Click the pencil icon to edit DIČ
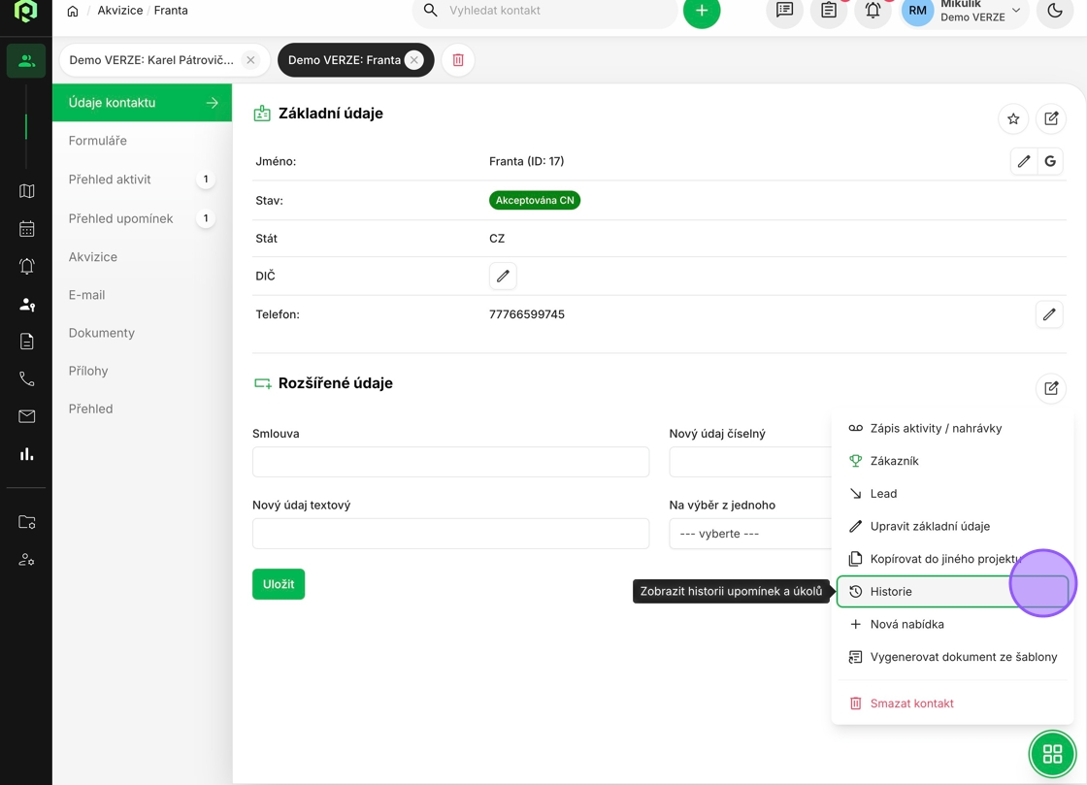Image resolution: width=1087 pixels, height=785 pixels. pyautogui.click(x=503, y=277)
